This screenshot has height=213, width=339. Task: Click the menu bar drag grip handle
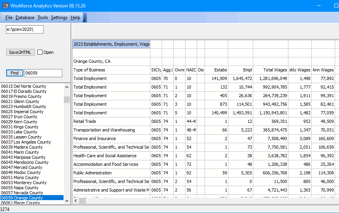2,17
